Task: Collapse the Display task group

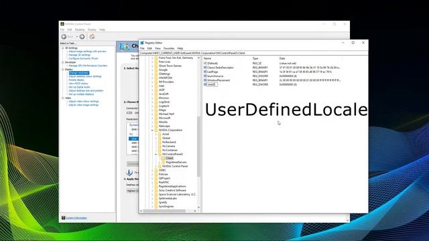Action: (62, 70)
